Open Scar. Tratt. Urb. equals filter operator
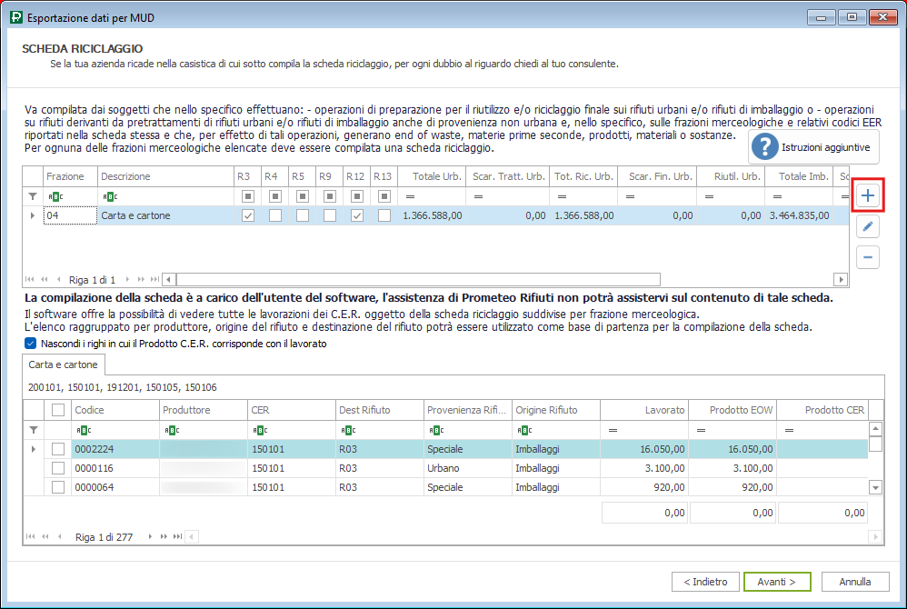Viewport: 907px width, 609px height. (x=478, y=196)
